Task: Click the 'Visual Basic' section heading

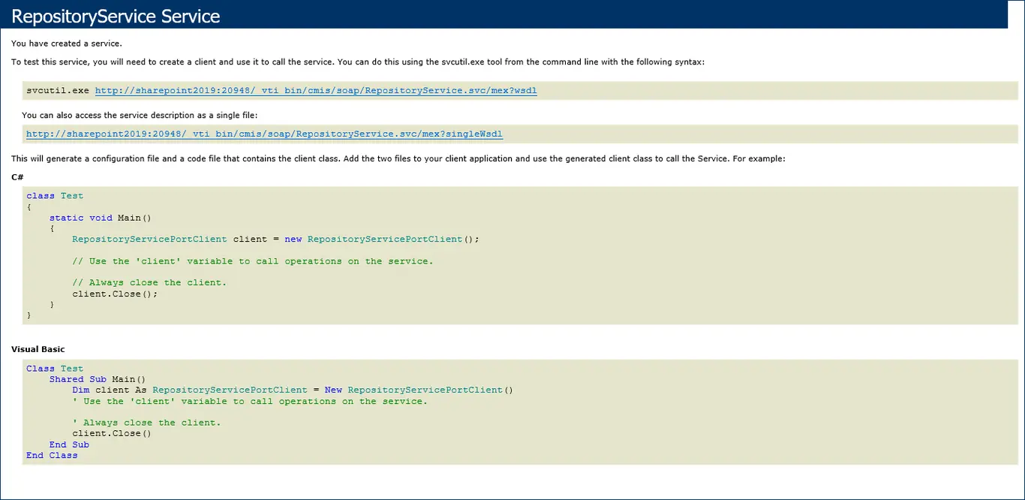Action: point(38,350)
